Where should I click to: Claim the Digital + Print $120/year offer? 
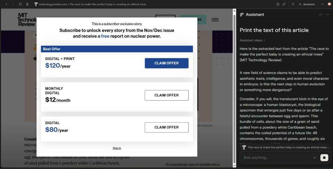click(x=166, y=63)
